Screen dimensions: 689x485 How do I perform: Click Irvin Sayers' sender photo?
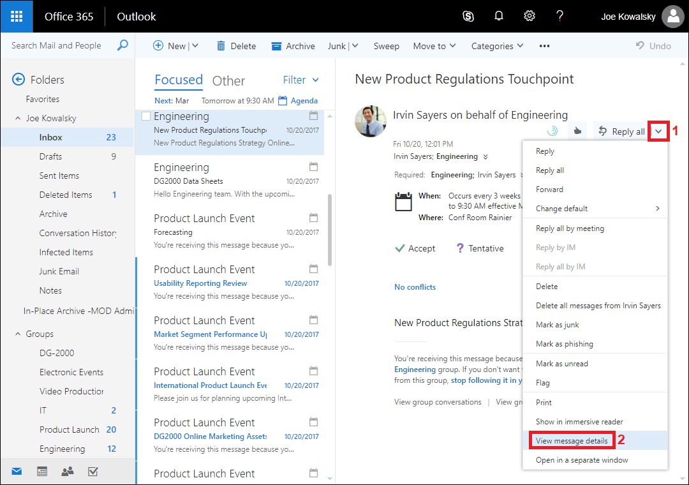(371, 121)
